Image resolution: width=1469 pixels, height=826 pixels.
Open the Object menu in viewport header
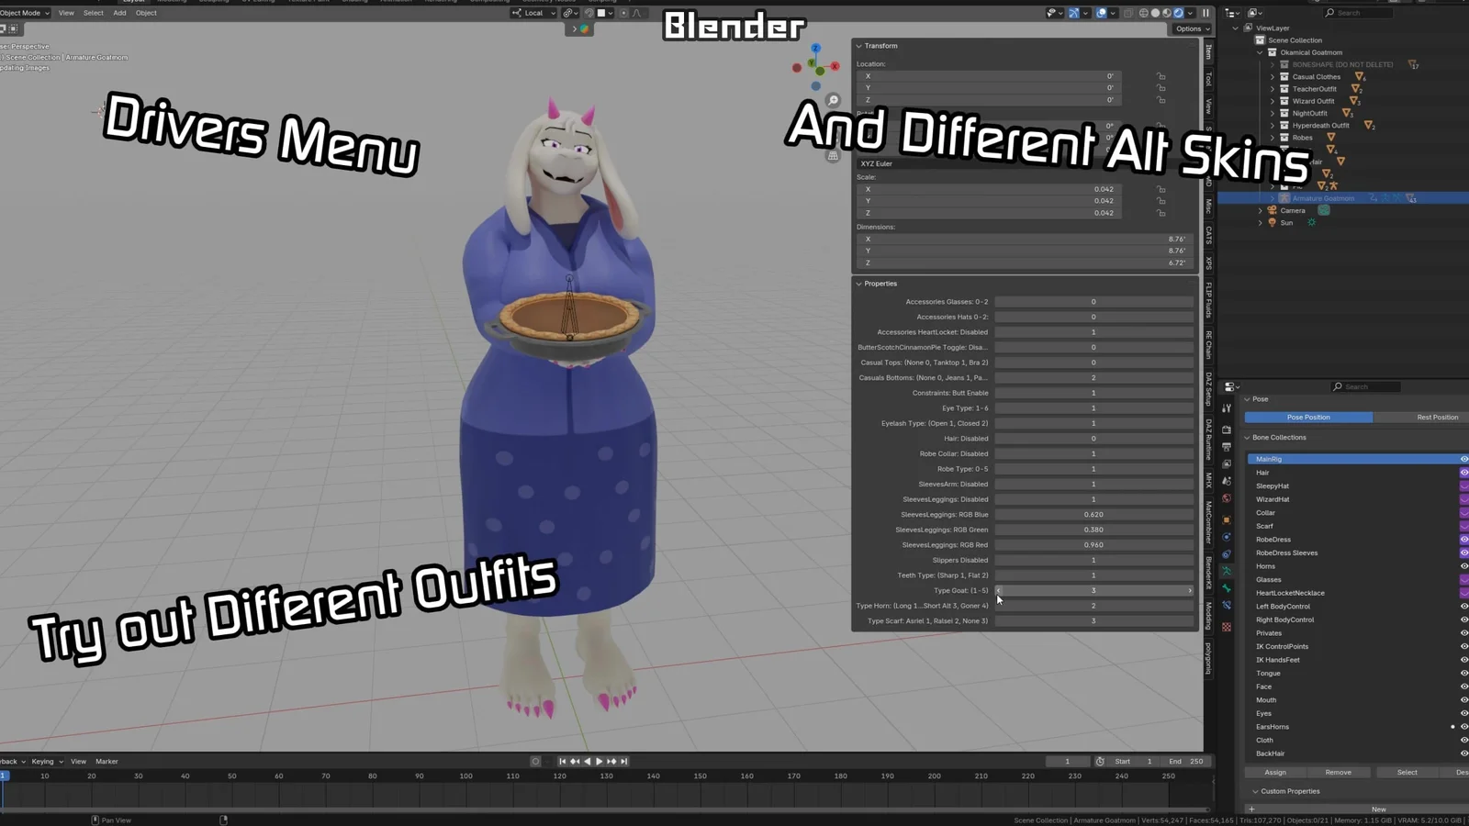(145, 13)
